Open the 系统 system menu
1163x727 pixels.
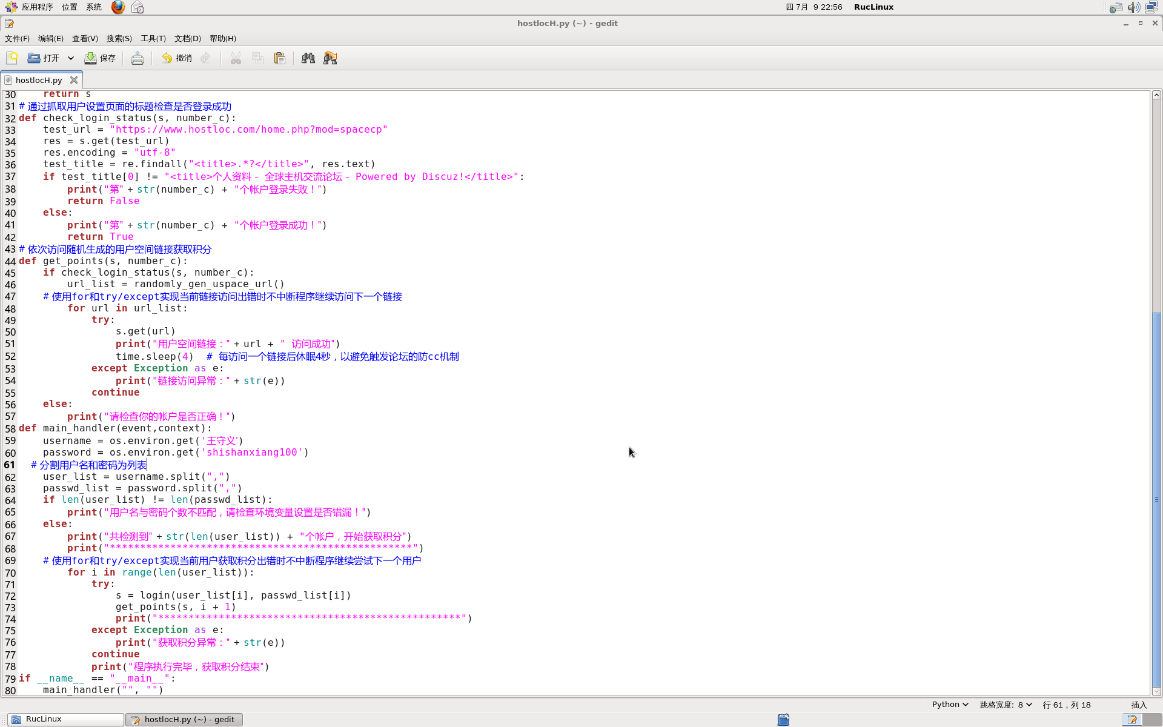pyautogui.click(x=94, y=7)
